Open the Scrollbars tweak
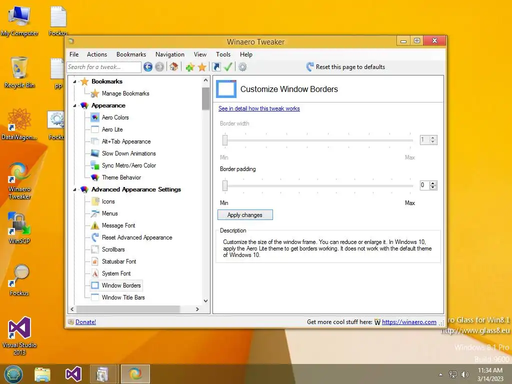This screenshot has width=512, height=384. tap(113, 249)
